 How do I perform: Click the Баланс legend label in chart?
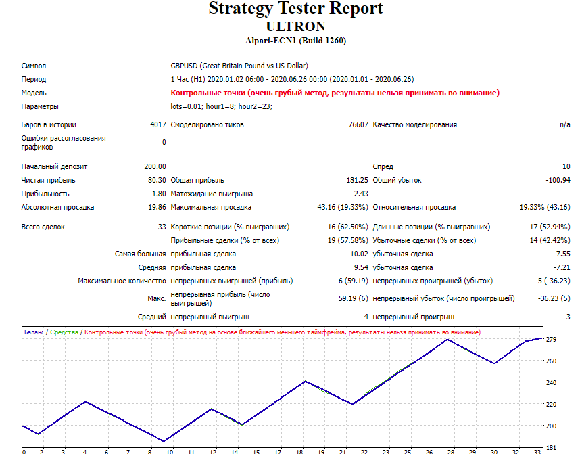(34, 332)
